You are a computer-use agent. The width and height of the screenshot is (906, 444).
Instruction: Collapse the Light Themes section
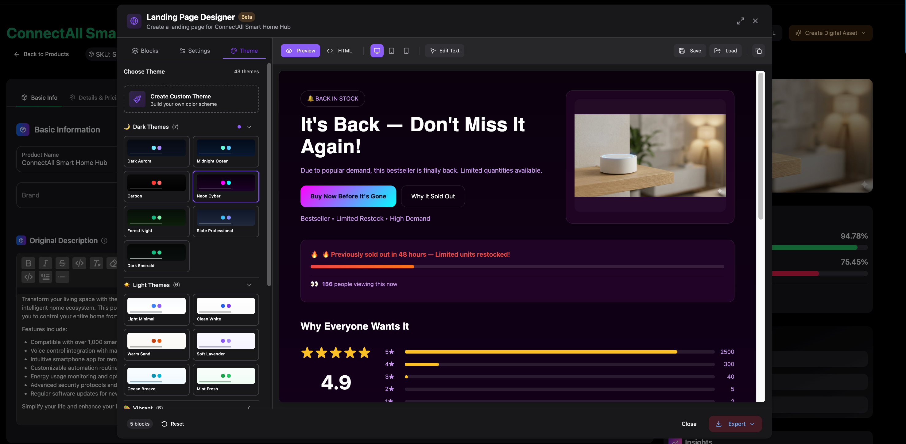coord(249,285)
